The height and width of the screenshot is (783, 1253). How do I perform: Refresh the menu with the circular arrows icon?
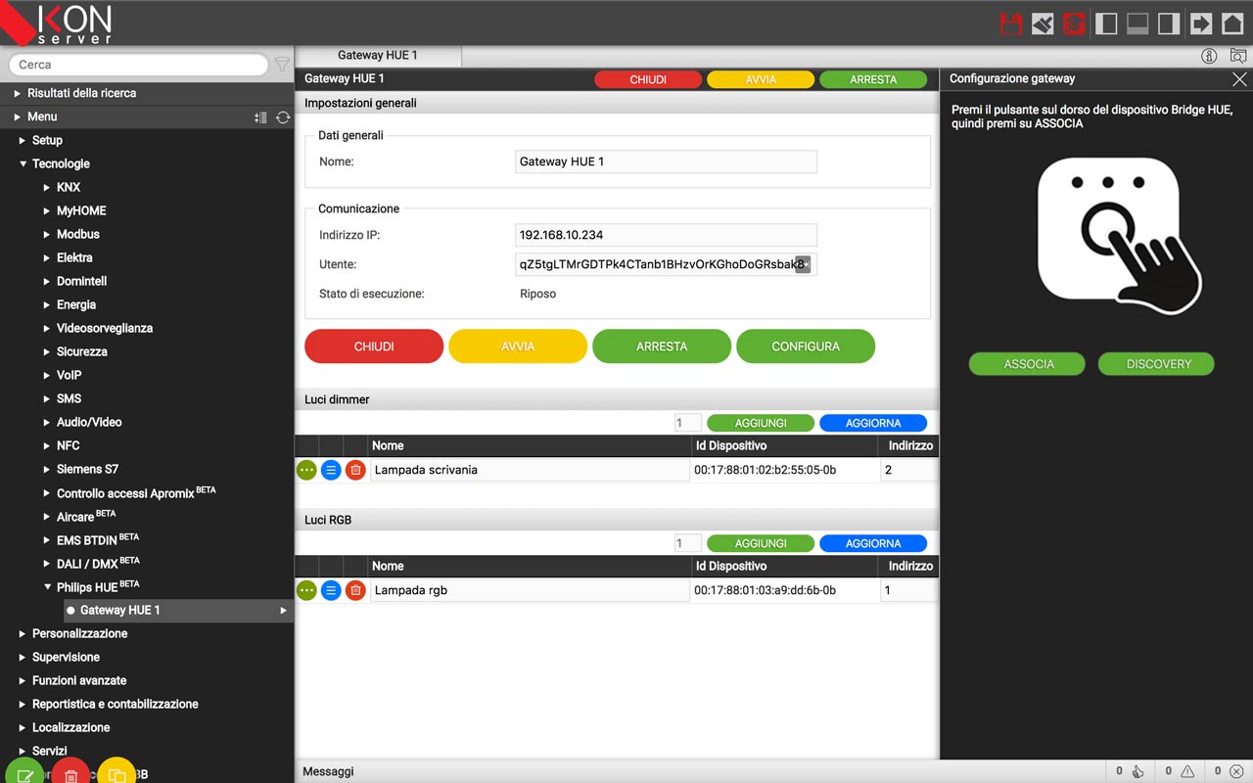point(283,117)
